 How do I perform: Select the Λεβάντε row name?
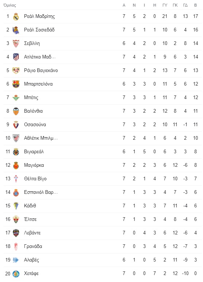(x=32, y=233)
